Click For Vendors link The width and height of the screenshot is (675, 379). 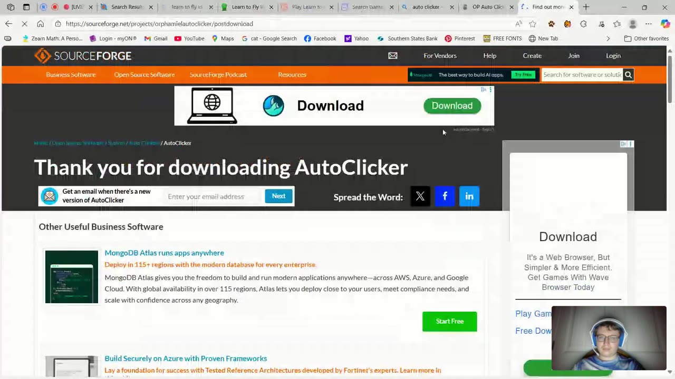click(x=440, y=56)
